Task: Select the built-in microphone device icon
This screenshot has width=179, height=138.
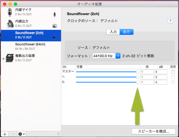Action: [x=10, y=12]
